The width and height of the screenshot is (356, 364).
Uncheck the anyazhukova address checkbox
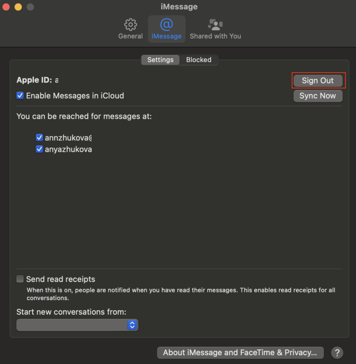pyautogui.click(x=39, y=149)
